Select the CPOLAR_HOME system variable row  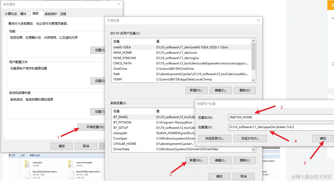point(153,144)
